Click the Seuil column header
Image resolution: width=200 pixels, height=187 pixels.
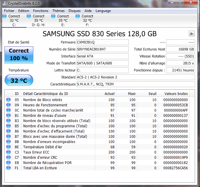tap(148, 94)
